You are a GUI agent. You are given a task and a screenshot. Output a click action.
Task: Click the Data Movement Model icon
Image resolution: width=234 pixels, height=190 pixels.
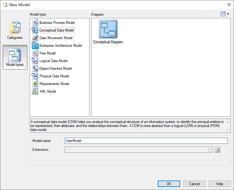pyautogui.click(x=35, y=38)
